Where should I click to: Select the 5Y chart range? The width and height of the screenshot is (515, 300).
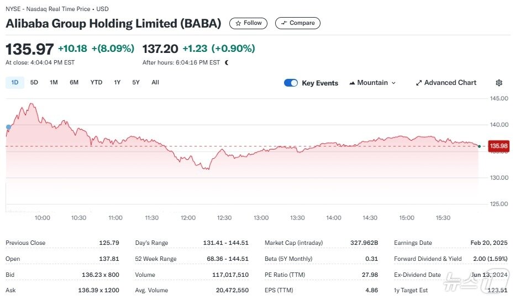coord(136,83)
